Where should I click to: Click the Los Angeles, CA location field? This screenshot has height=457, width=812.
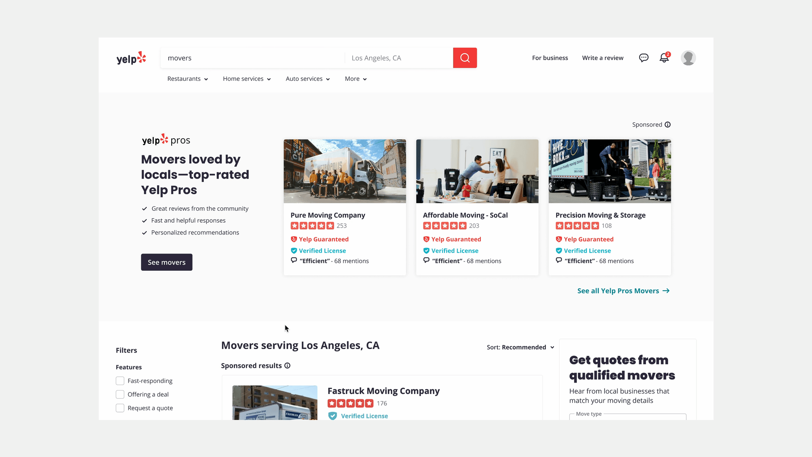click(x=398, y=58)
